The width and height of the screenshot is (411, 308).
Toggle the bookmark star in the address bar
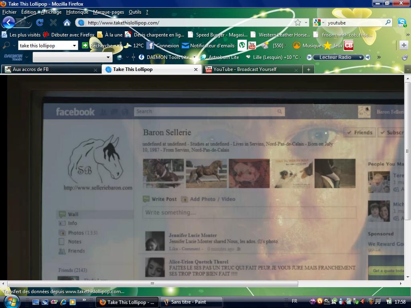click(x=298, y=22)
